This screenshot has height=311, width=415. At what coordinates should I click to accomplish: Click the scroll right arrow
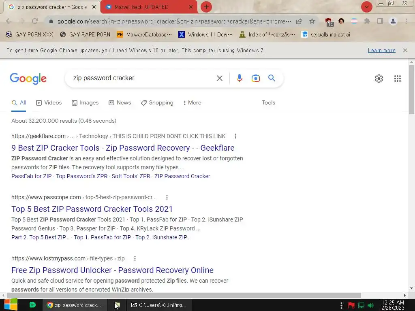point(405,295)
